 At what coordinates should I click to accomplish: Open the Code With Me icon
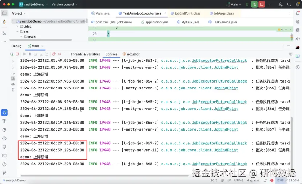pos(281,4)
